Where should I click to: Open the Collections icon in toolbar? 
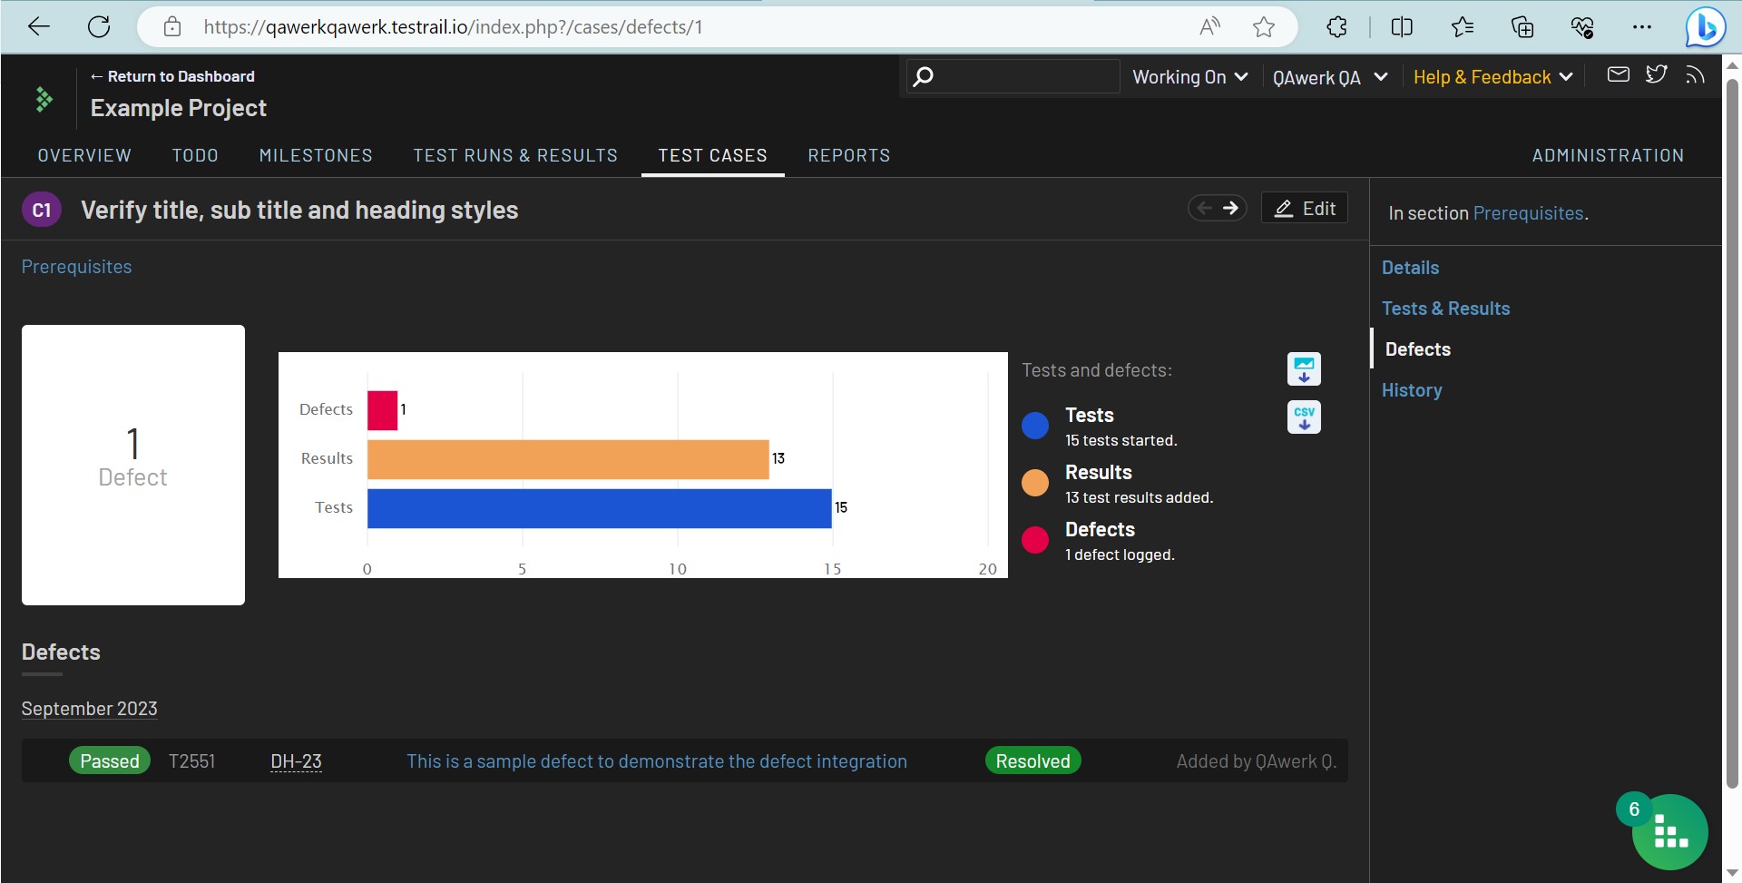click(1522, 27)
